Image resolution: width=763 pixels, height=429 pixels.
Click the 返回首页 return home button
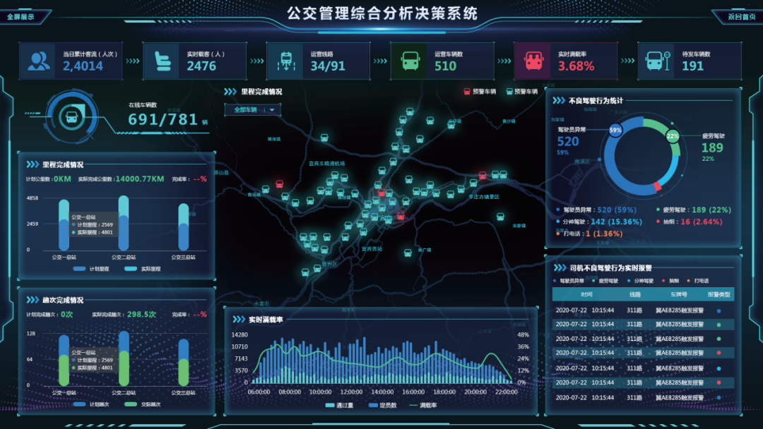pos(742,16)
